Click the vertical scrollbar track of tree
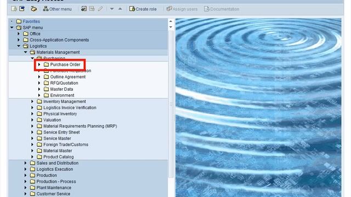Viewport: 351px width, 197px height. (171, 104)
